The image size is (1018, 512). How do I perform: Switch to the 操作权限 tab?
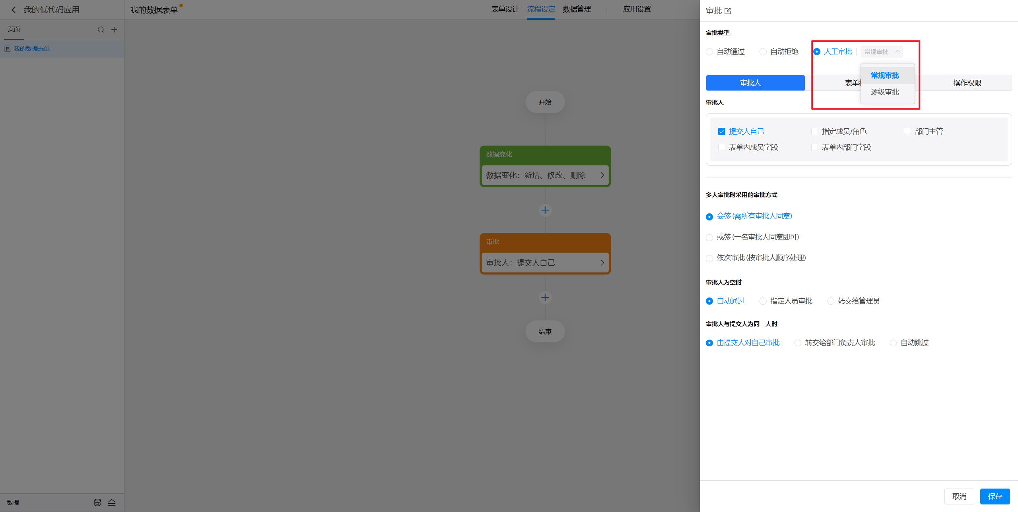pos(967,83)
